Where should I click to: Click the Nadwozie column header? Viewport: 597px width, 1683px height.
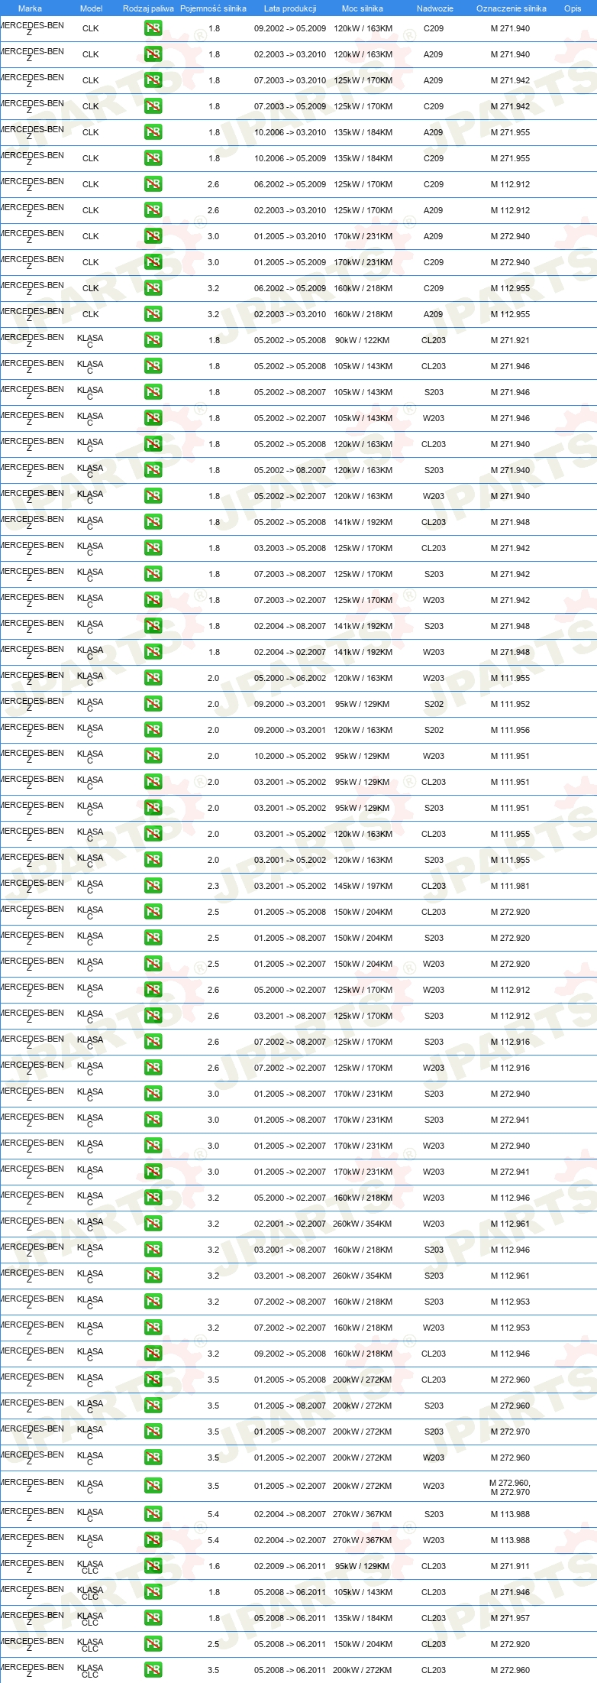[435, 8]
